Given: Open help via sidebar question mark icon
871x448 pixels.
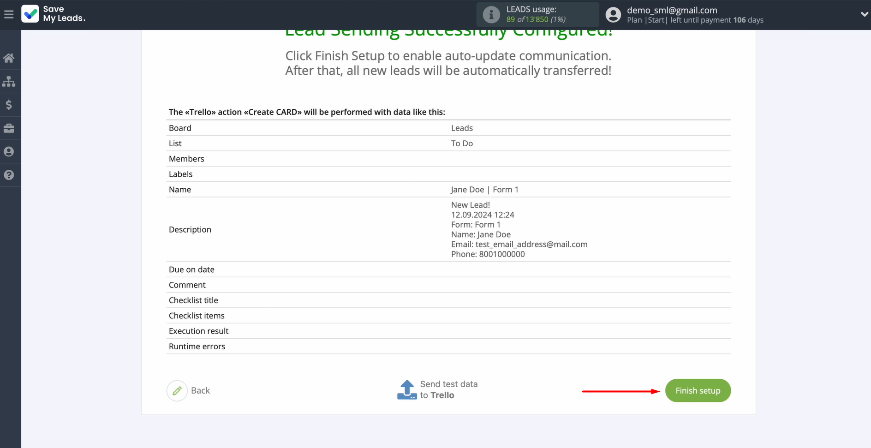Looking at the screenshot, I should pyautogui.click(x=9, y=175).
